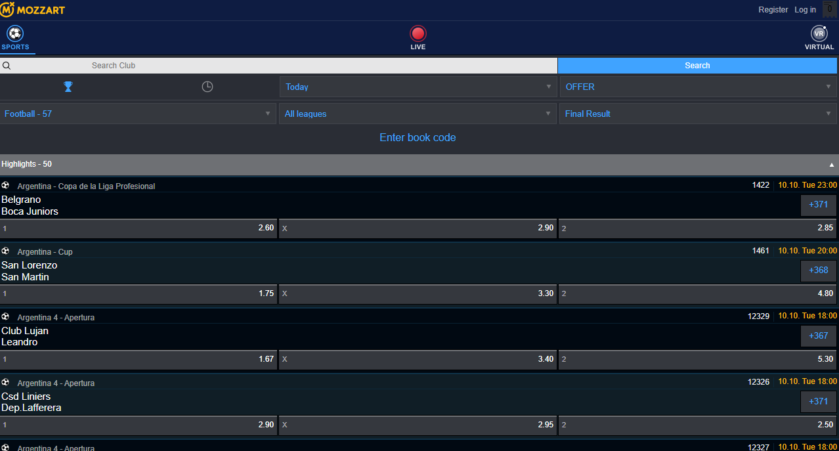Image resolution: width=839 pixels, height=451 pixels.
Task: Type in the Search Club field
Action: pos(282,66)
